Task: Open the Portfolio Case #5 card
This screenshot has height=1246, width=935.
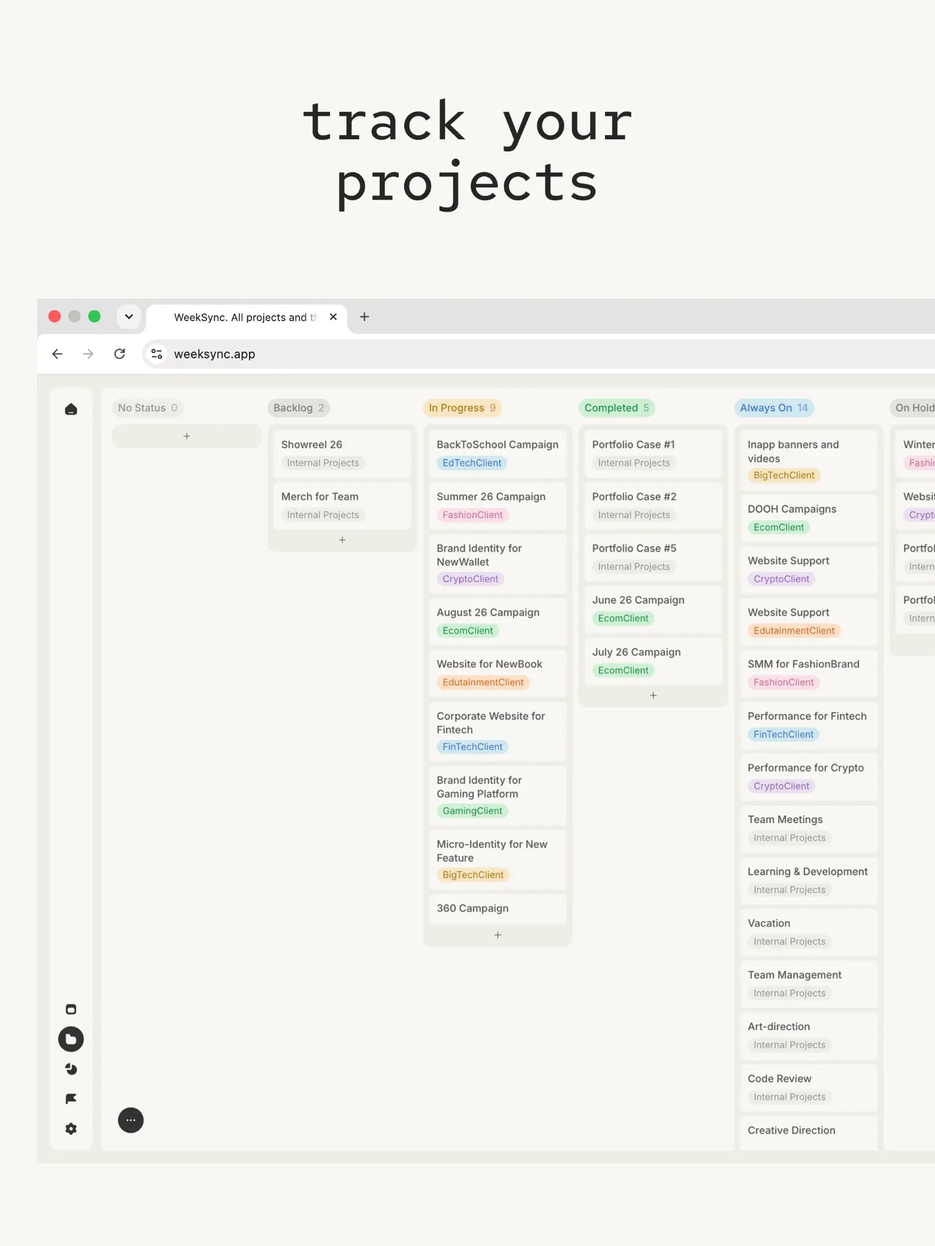Action: (653, 557)
